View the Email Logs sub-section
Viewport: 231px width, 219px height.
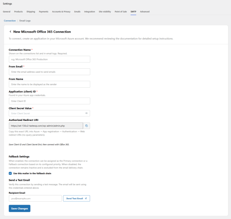click(25, 21)
